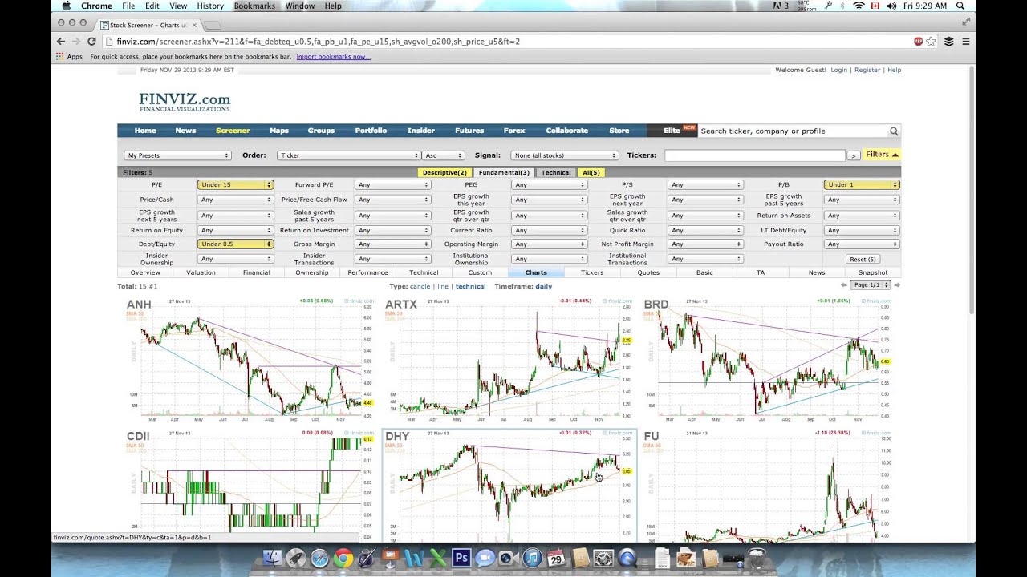
Task: Click the Reset (5) button
Action: (x=863, y=259)
